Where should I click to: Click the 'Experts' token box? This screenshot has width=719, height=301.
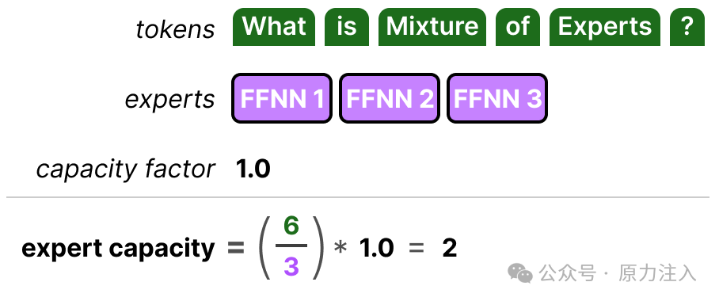pos(605,27)
